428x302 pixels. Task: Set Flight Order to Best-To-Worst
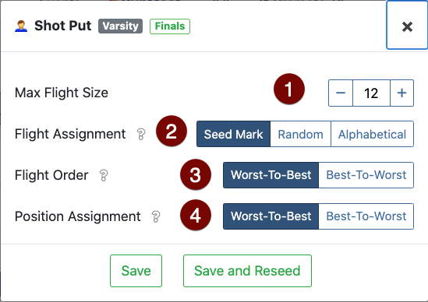point(366,175)
